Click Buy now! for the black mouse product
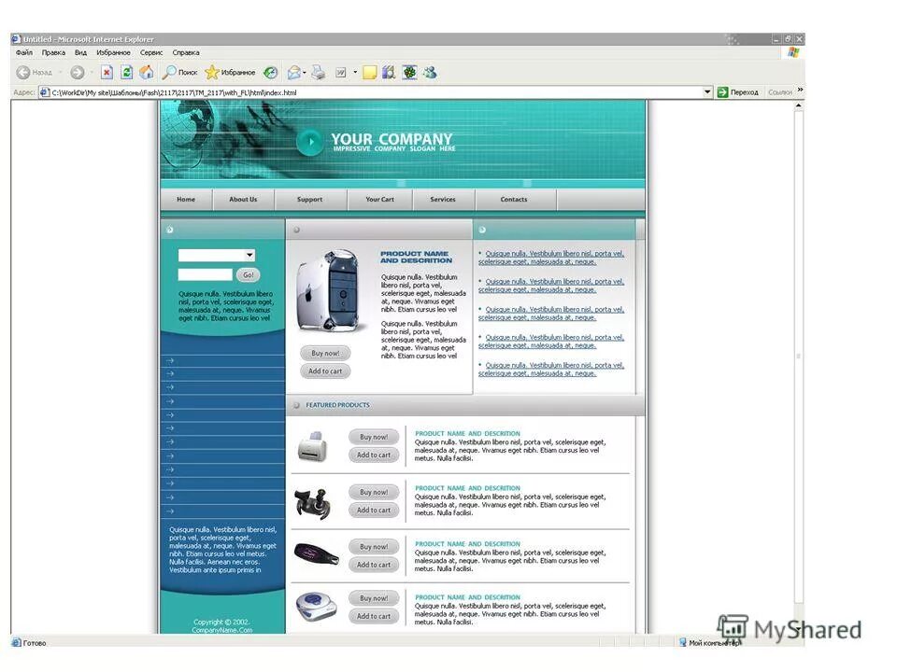 point(374,547)
